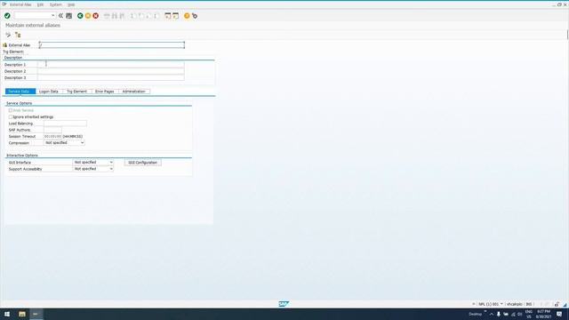This screenshot has height=320, width=569.
Task: Click the Find Next icon
Action: click(x=123, y=16)
